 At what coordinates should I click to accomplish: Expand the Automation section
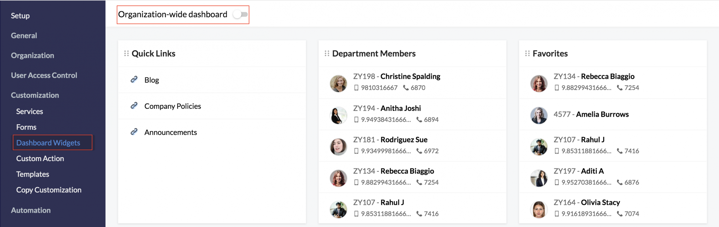click(x=31, y=210)
